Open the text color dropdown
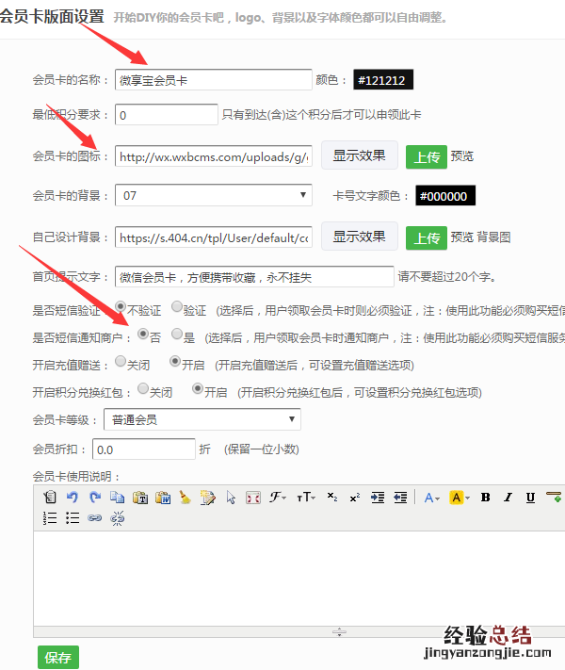The image size is (565, 670). coord(432,498)
